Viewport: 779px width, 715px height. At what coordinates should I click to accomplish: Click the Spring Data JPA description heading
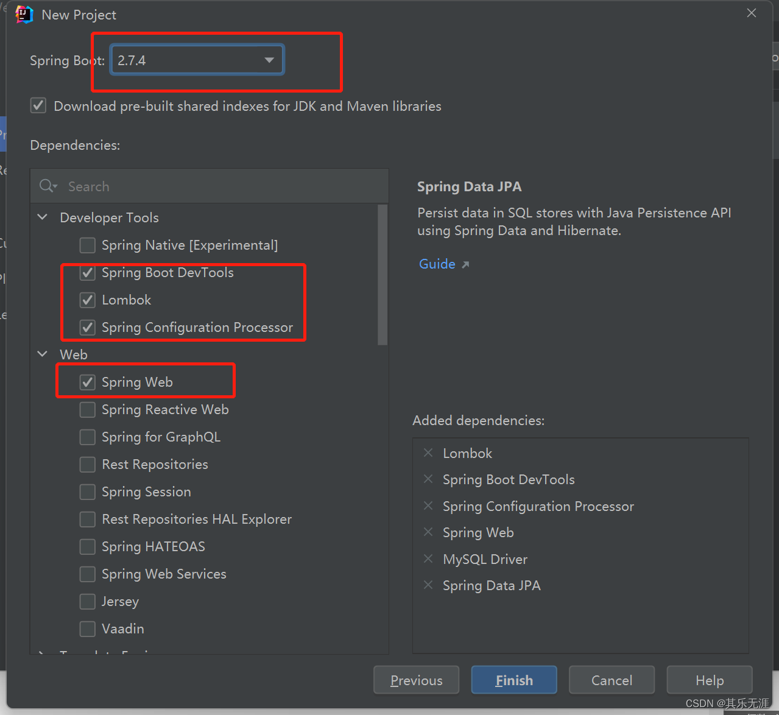click(x=469, y=186)
